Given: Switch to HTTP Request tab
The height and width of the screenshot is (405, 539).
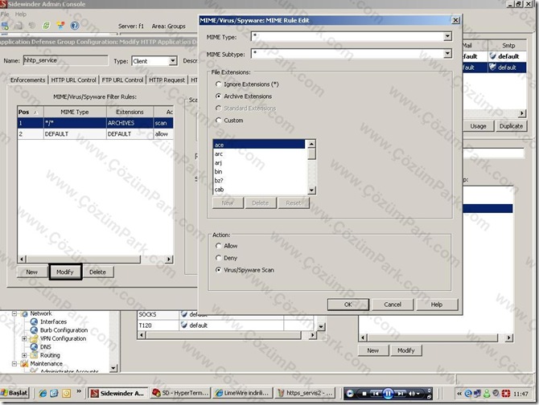Looking at the screenshot, I should [x=167, y=80].
